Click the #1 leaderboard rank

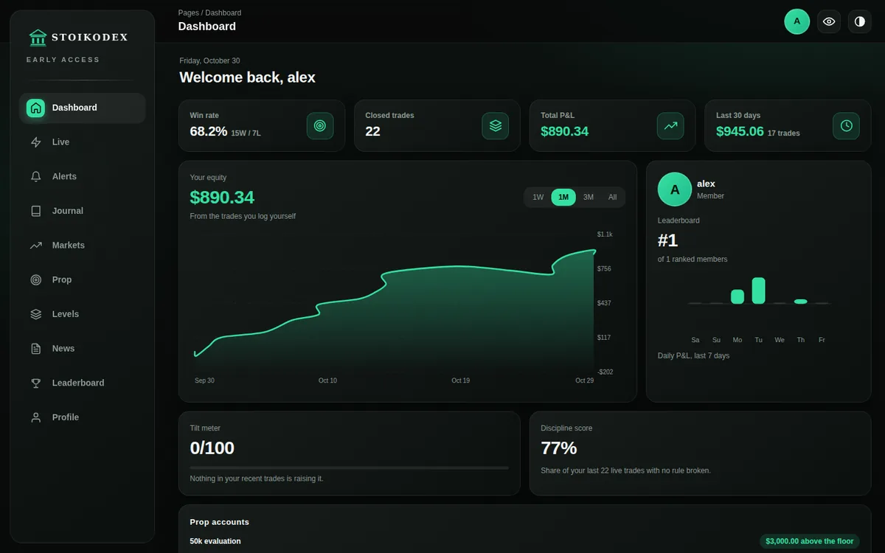(x=667, y=240)
